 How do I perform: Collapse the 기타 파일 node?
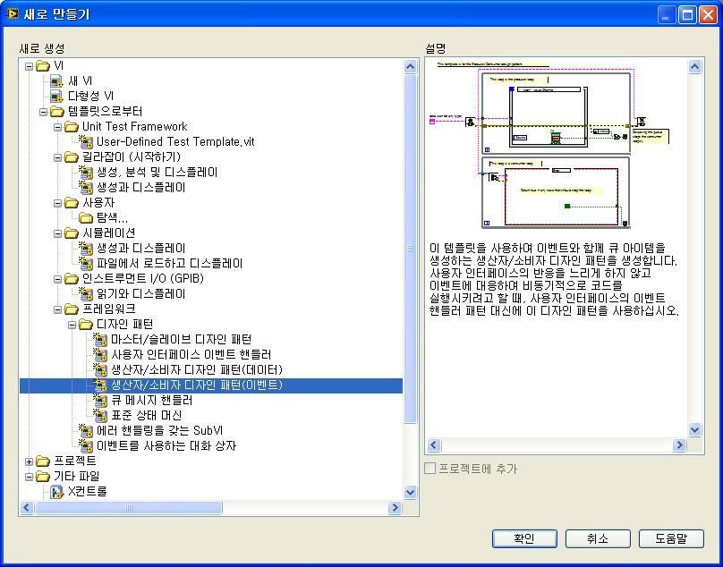(29, 477)
